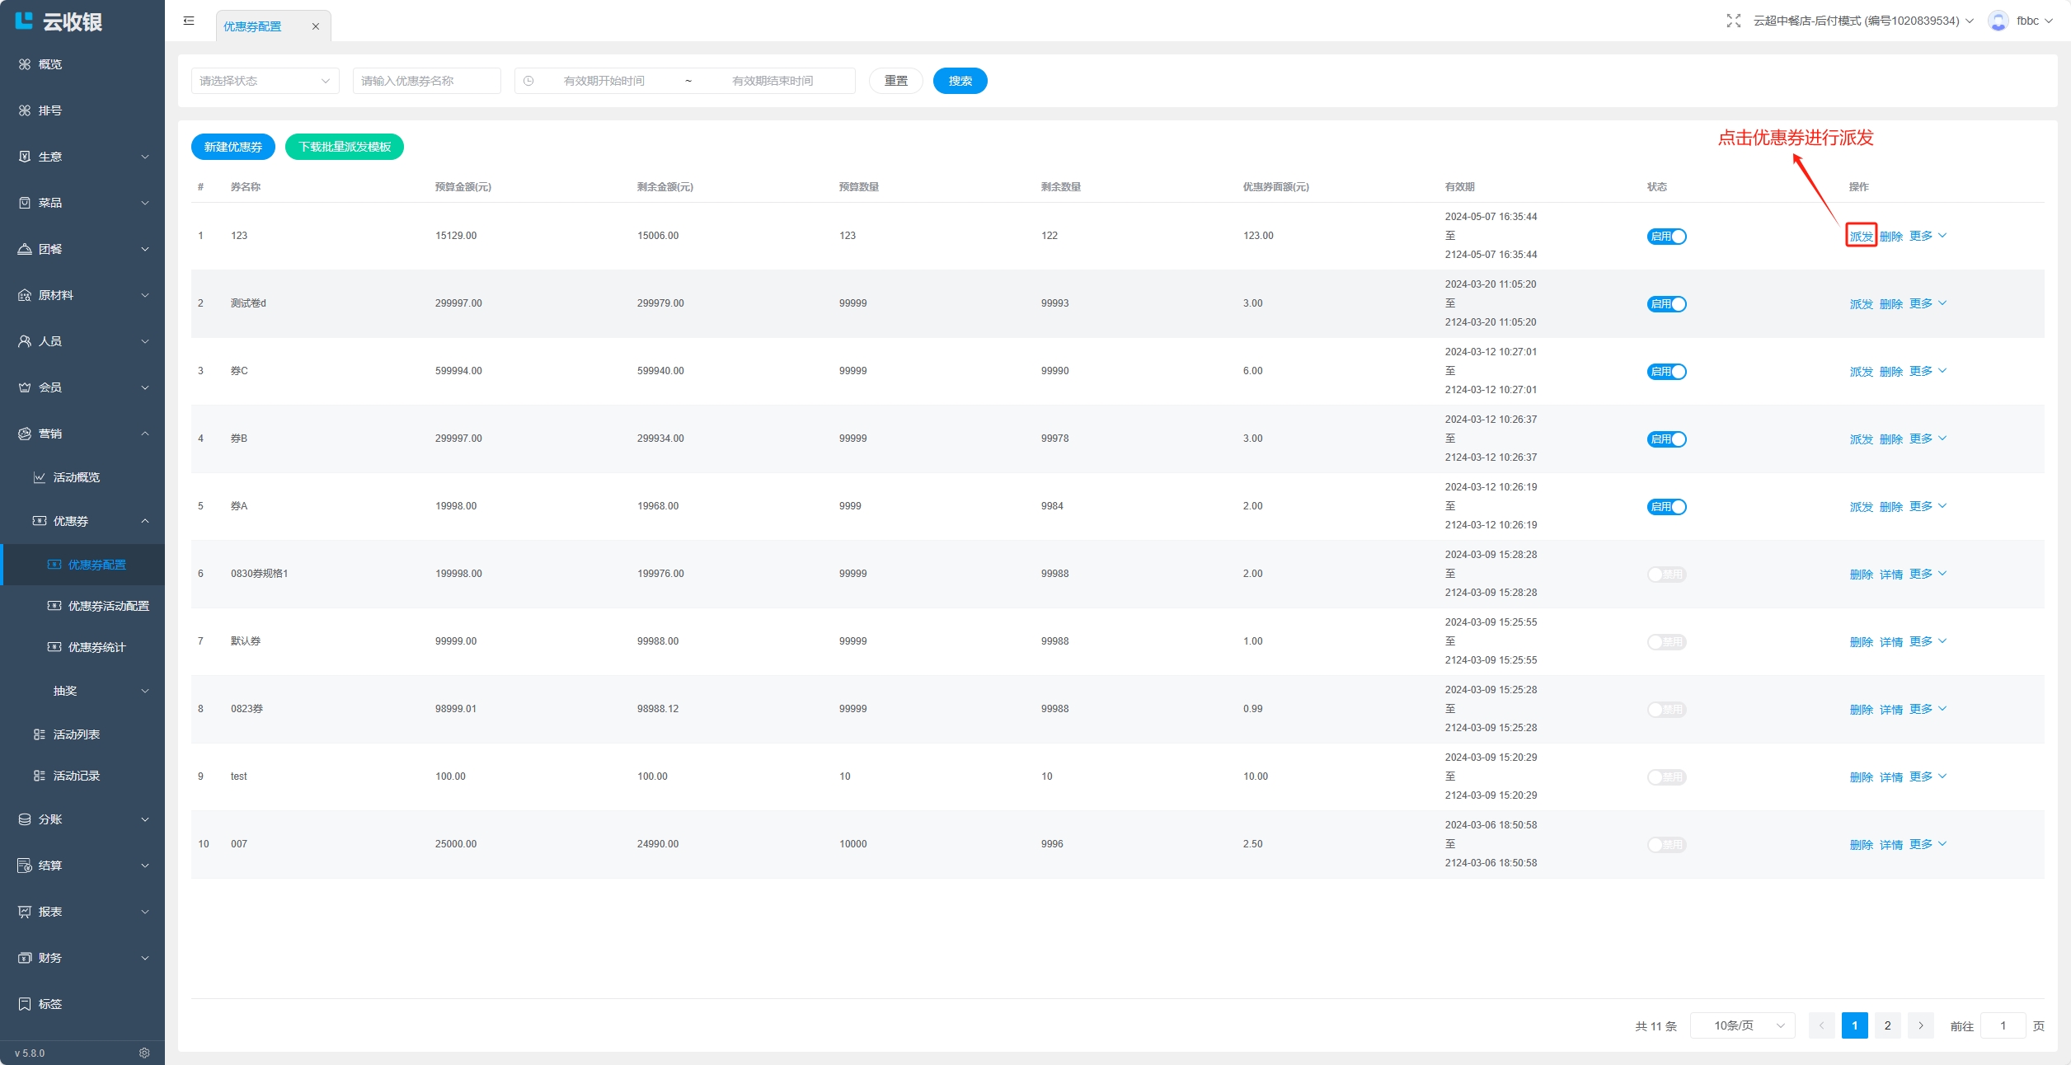2071x1065 pixels.
Task: Open the 10条/页 page size dropdown
Action: pos(1742,1025)
